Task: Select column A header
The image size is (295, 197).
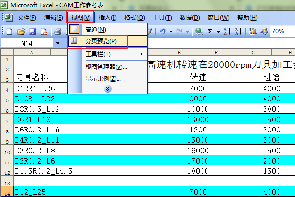Action: pyautogui.click(x=32, y=52)
